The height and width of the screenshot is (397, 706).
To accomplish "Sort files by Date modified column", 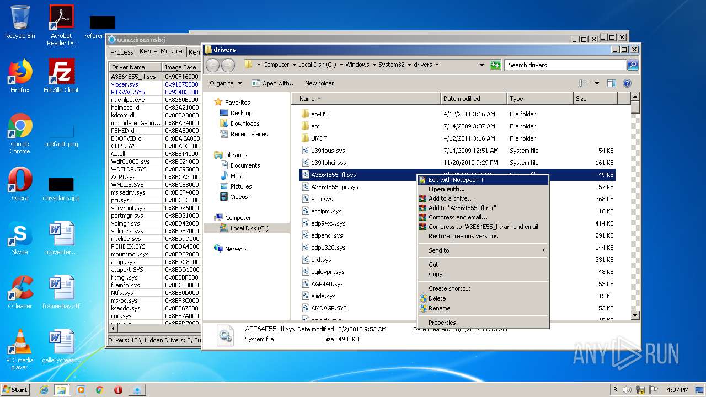I will [x=473, y=99].
